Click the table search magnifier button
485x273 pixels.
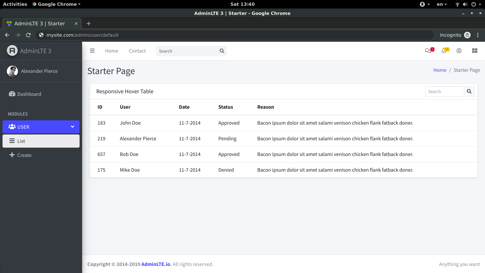[x=469, y=92]
